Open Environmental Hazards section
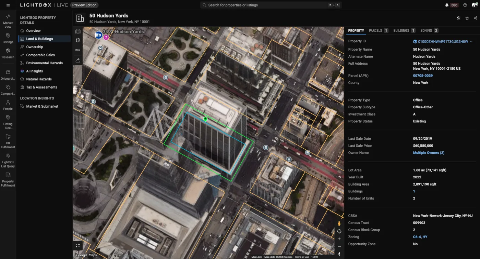This screenshot has width=480, height=259. (x=45, y=63)
